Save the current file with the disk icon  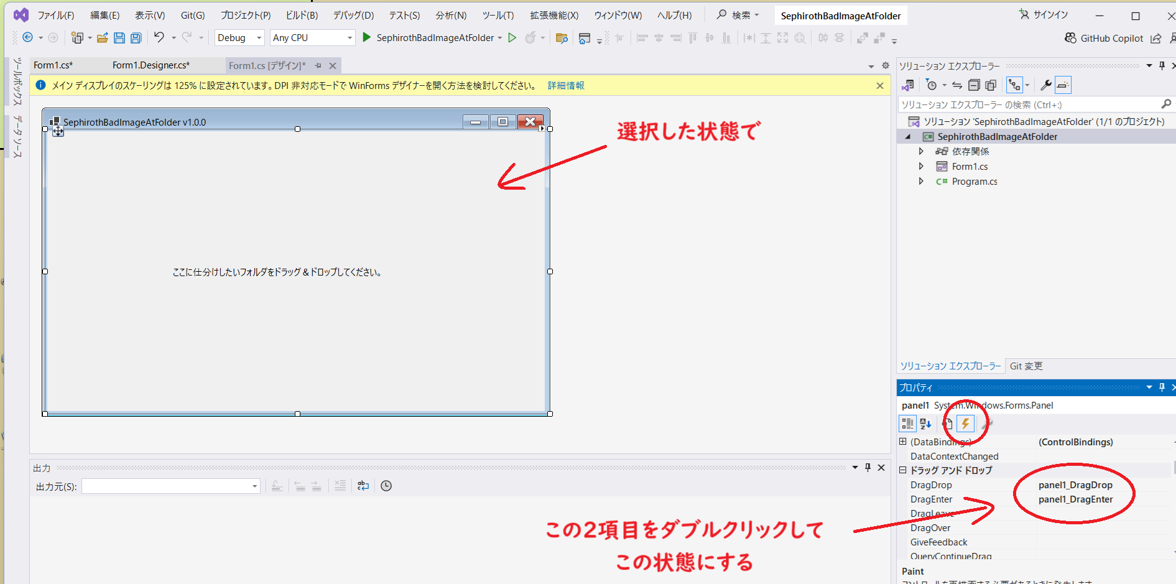coord(119,38)
